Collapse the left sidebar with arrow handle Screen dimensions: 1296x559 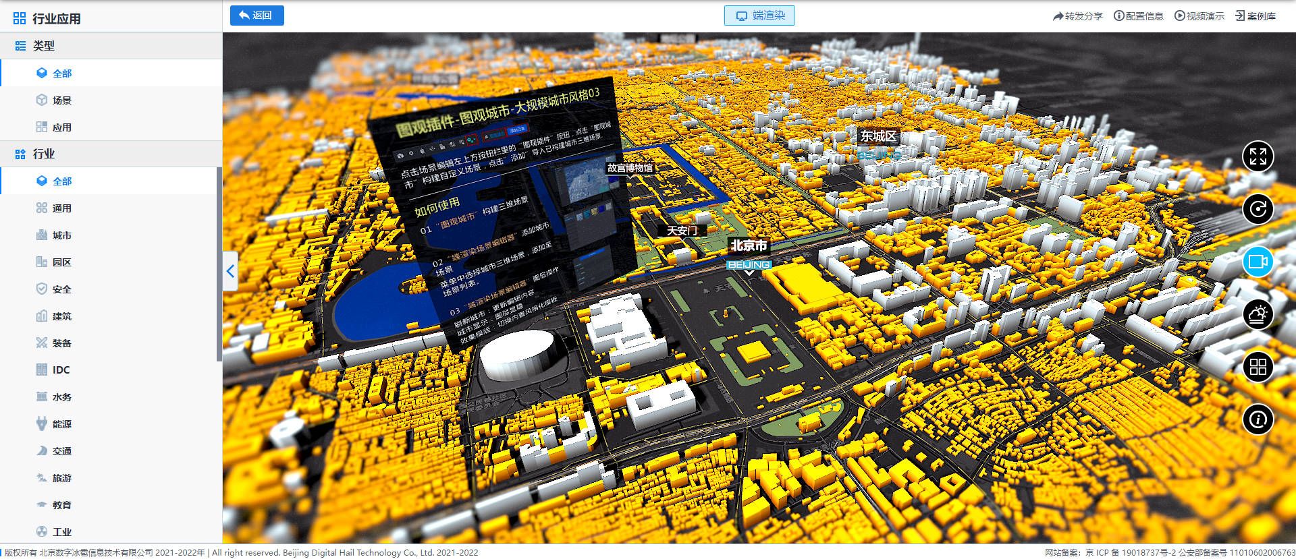coord(230,271)
